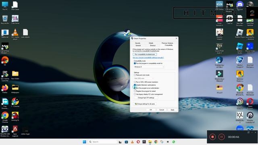Open VLC from the taskbar
The image size is (258, 145).
coord(132,142)
